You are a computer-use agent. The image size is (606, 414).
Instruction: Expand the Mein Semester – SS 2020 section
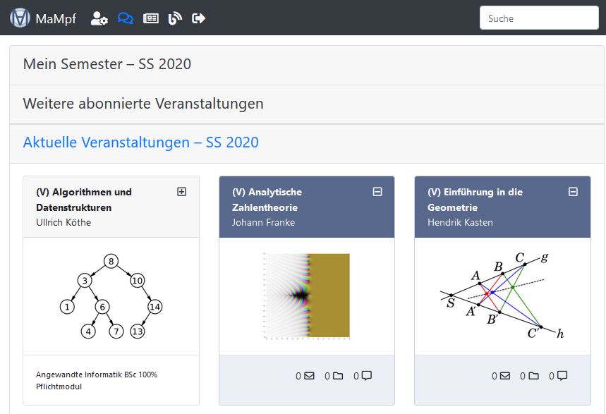(x=107, y=64)
